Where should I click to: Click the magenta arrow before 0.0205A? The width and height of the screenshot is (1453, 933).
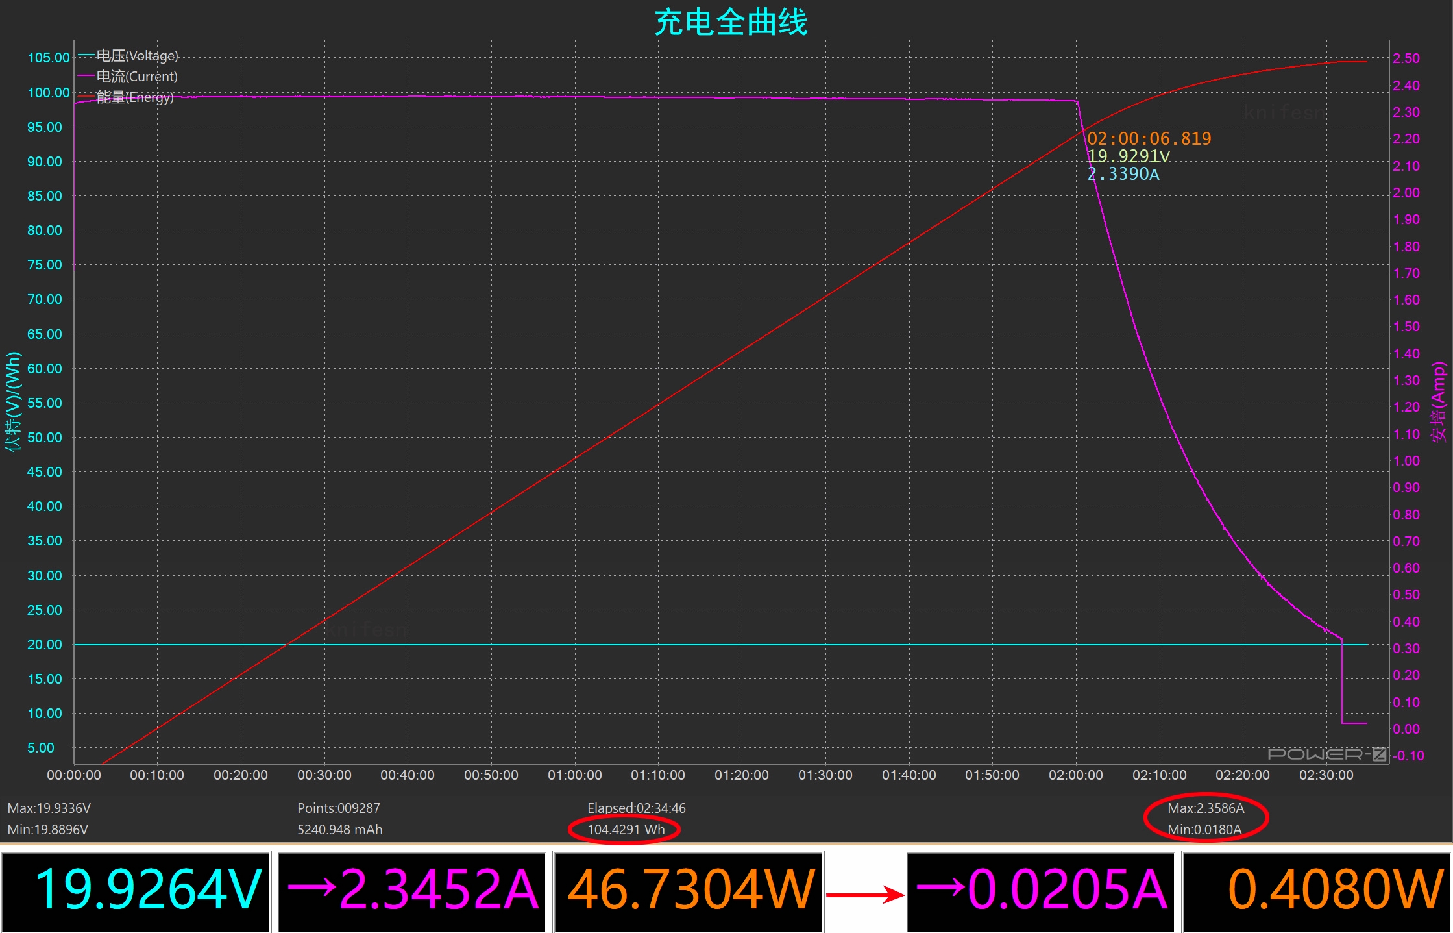pos(941,887)
